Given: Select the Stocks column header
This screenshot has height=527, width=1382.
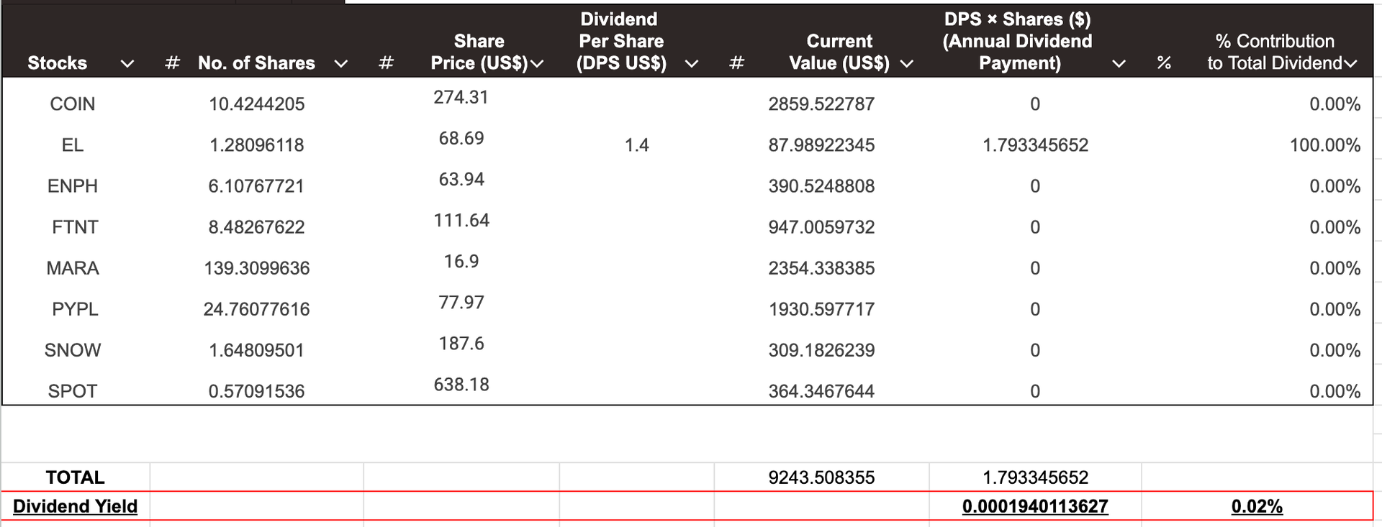Looking at the screenshot, I should [58, 63].
